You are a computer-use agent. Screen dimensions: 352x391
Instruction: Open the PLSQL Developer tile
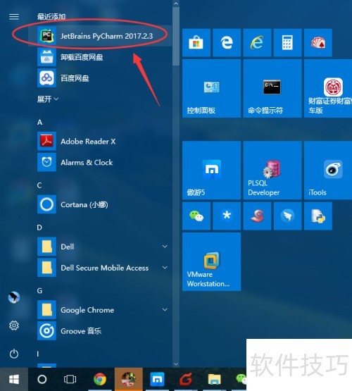pos(272,170)
